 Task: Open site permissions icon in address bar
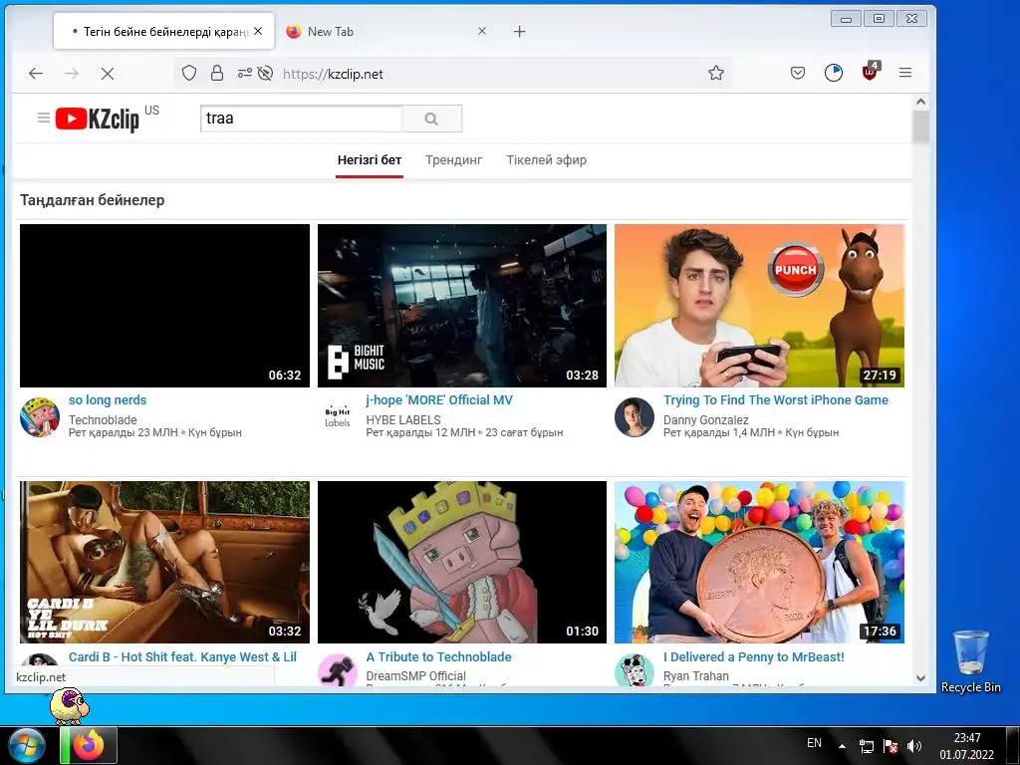coord(244,73)
